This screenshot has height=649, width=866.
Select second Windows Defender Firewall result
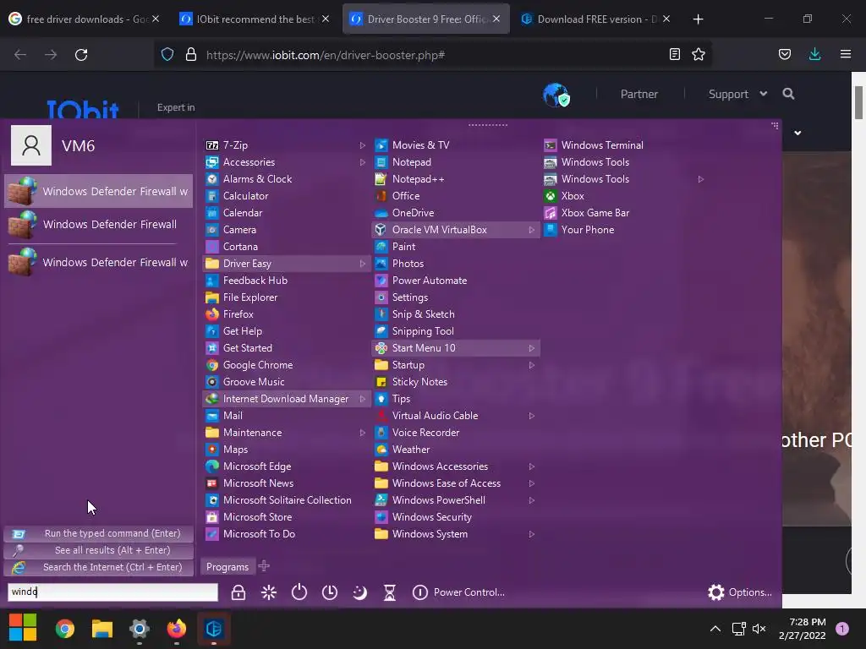pyautogui.click(x=99, y=225)
